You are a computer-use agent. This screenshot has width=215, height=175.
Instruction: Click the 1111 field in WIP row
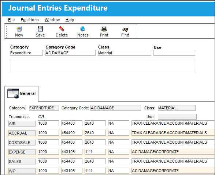(95, 171)
